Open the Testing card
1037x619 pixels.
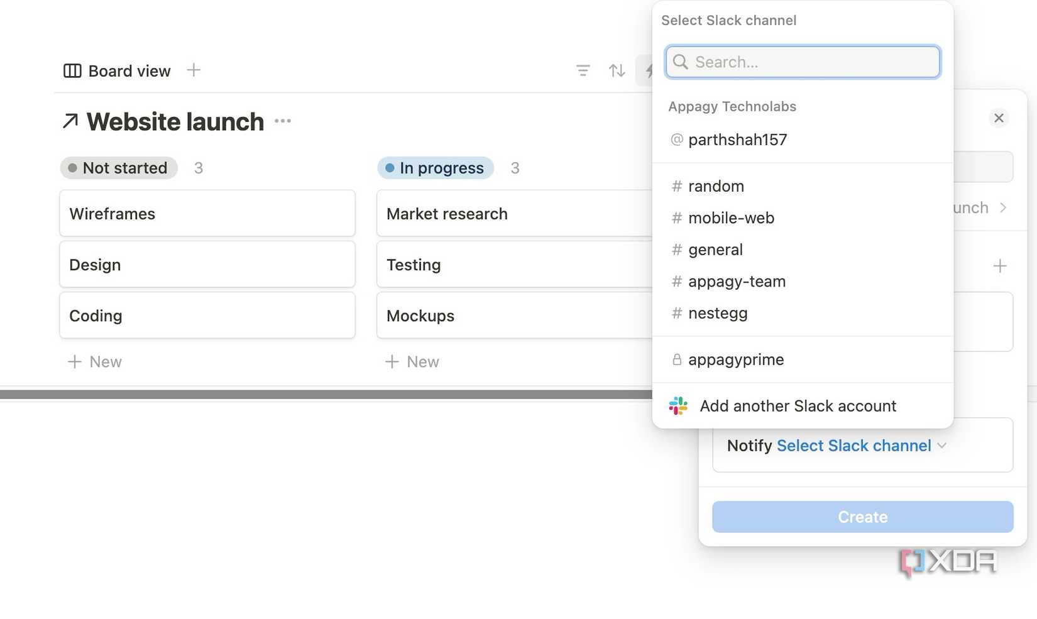514,265
